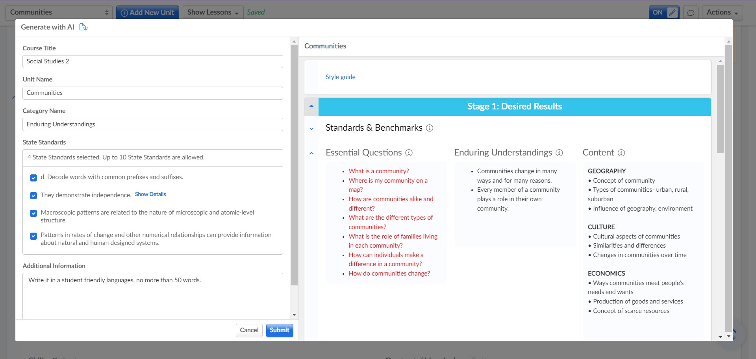This screenshot has width=756, height=359.
Task: Uncheck the Decode words with prefixes standard
Action: [33, 178]
